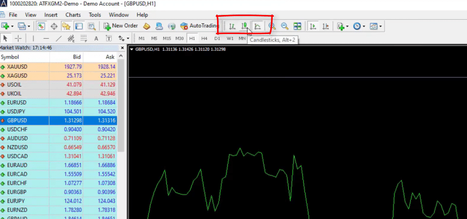
Task: Switch to D1 timeframe
Action: [217, 38]
